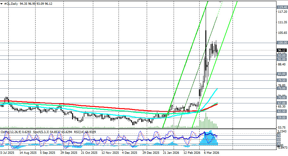Select the 62.50 price level label
The width and height of the screenshot is (288, 156).
(282, 111)
